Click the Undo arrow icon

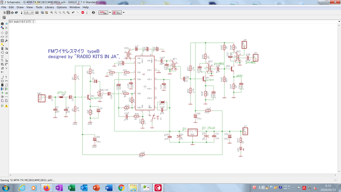tap(73, 12)
